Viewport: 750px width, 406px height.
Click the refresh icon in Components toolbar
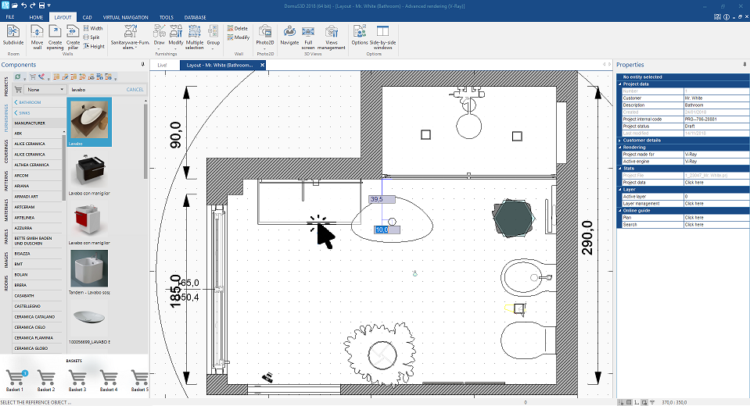(18, 77)
